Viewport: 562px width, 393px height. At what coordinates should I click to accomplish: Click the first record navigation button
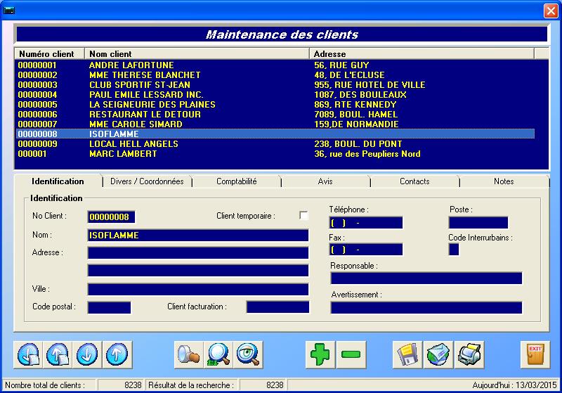29,354
